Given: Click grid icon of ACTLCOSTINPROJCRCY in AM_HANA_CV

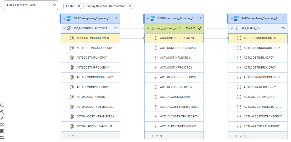Looking at the screenshot, I should coord(239,67).
